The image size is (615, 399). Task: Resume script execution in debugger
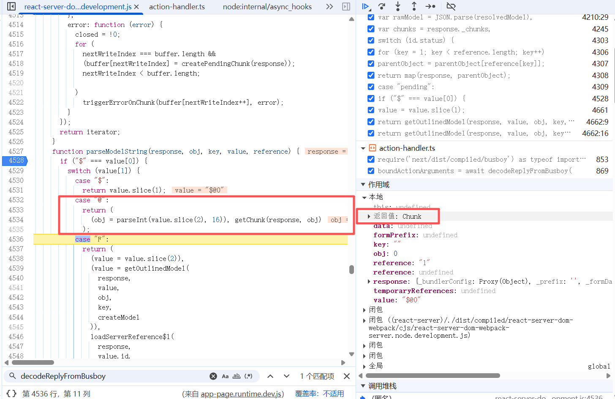[366, 6]
